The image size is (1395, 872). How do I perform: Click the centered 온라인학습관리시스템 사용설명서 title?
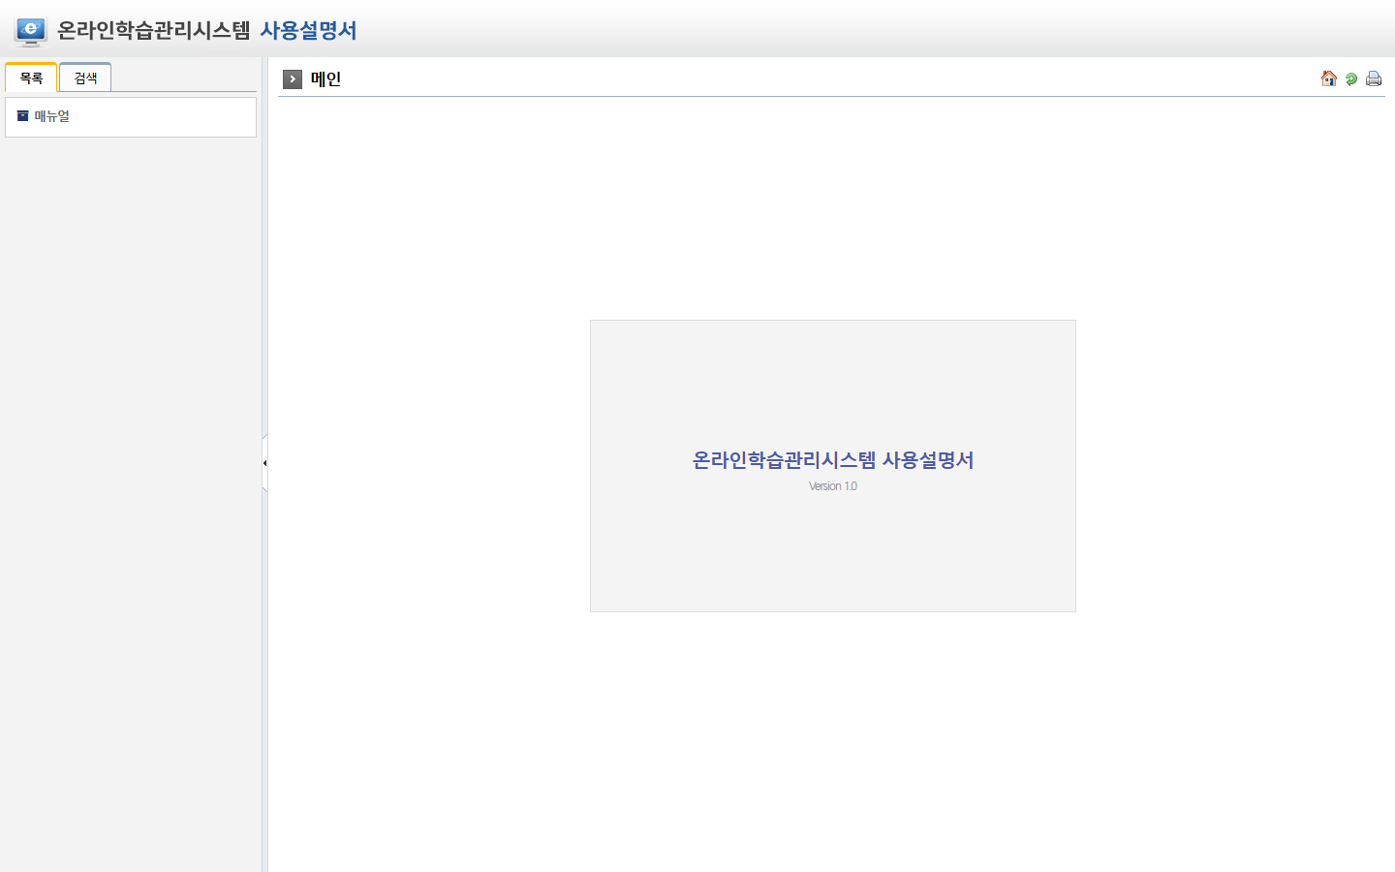(x=833, y=460)
